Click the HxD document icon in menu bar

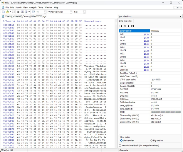[3, 8]
